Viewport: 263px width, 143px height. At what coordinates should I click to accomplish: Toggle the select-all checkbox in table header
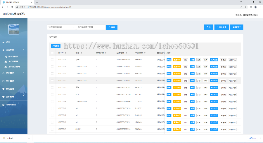click(52, 53)
